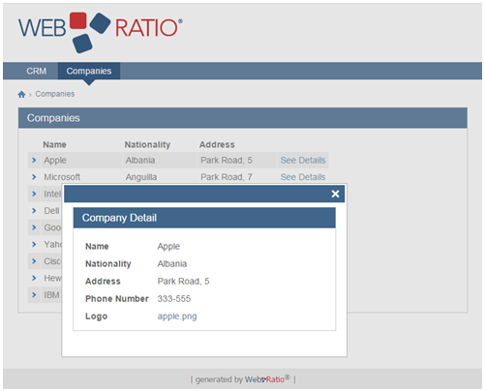Viewport: 485px width, 391px height.
Task: Click the WebRatio footer link
Action: click(x=267, y=379)
